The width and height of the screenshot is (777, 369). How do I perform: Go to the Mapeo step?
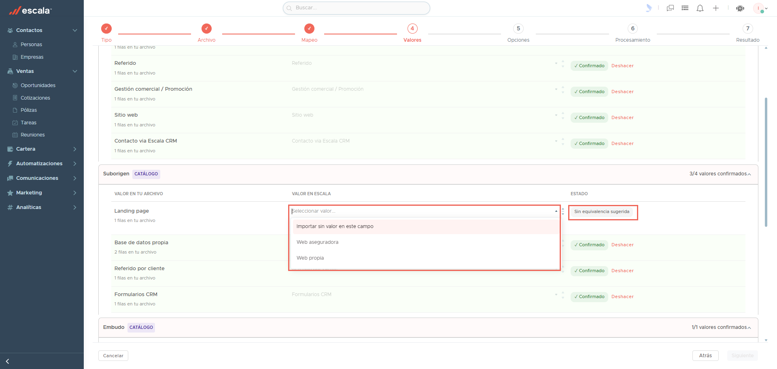coord(309,32)
